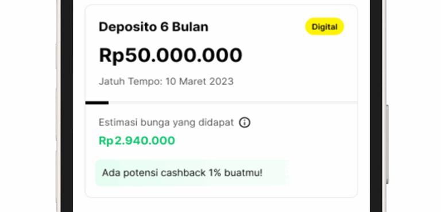The height and width of the screenshot is (212, 441).
Task: Click the gray unfilled part of progress bar
Action: 233,103
